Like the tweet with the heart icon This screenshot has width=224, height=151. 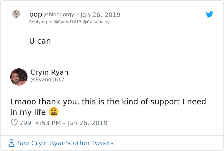14,123
